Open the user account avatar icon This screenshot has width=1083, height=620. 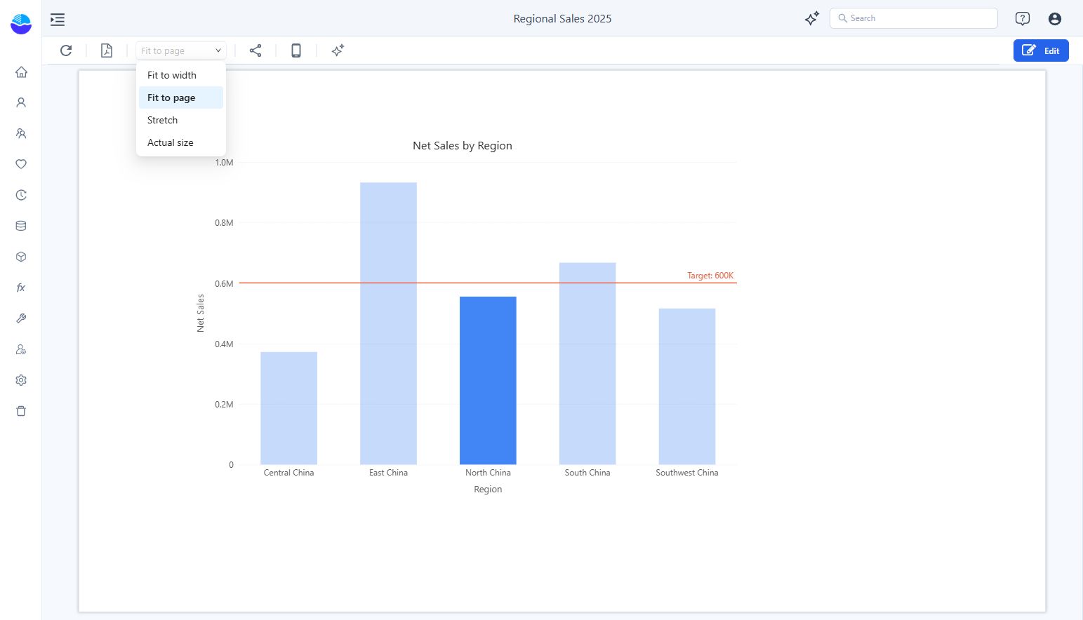1055,19
